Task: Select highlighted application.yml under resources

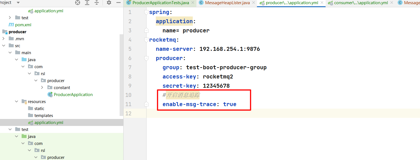Action: point(62,122)
